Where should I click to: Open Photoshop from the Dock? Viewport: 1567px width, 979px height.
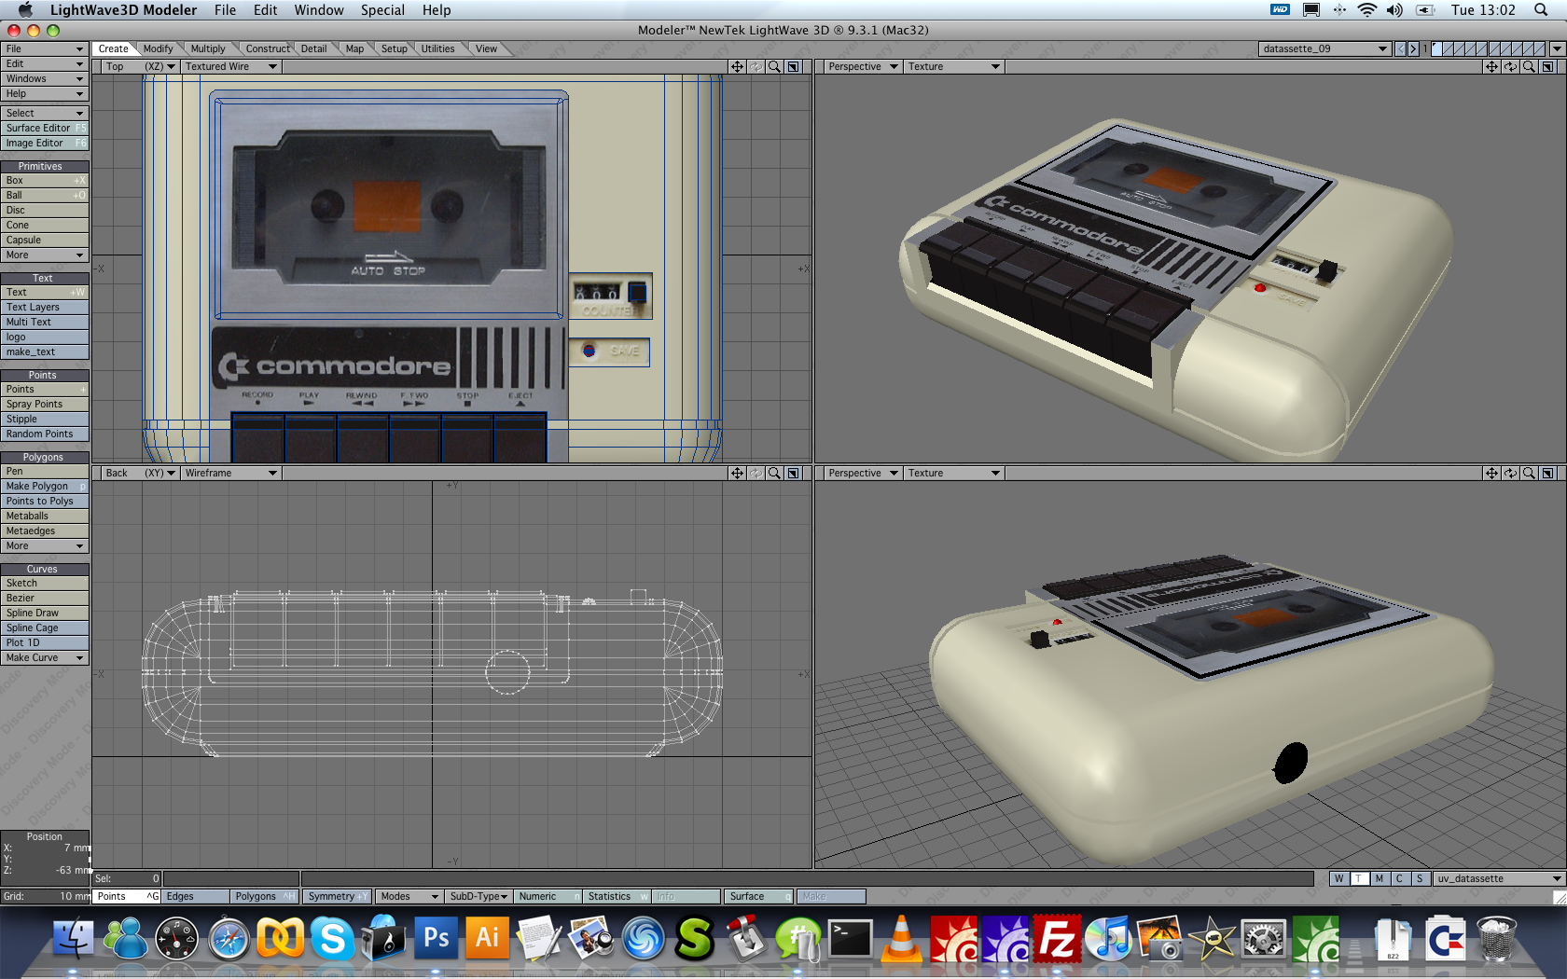436,938
